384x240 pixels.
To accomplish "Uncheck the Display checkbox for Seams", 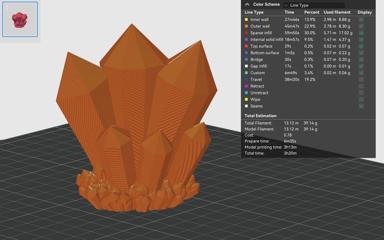I will (x=361, y=106).
